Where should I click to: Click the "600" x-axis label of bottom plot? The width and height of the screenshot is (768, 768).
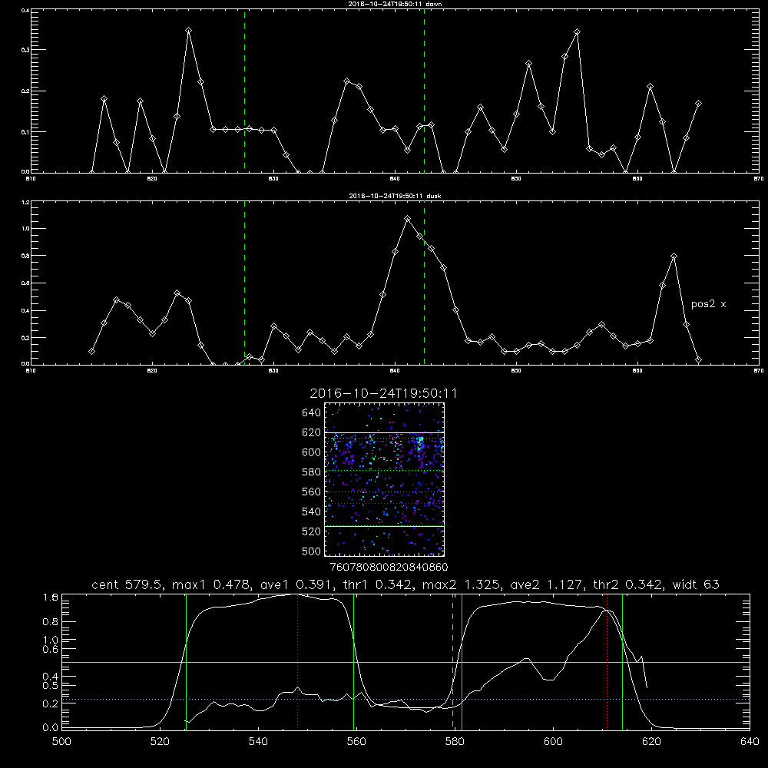pyautogui.click(x=553, y=742)
